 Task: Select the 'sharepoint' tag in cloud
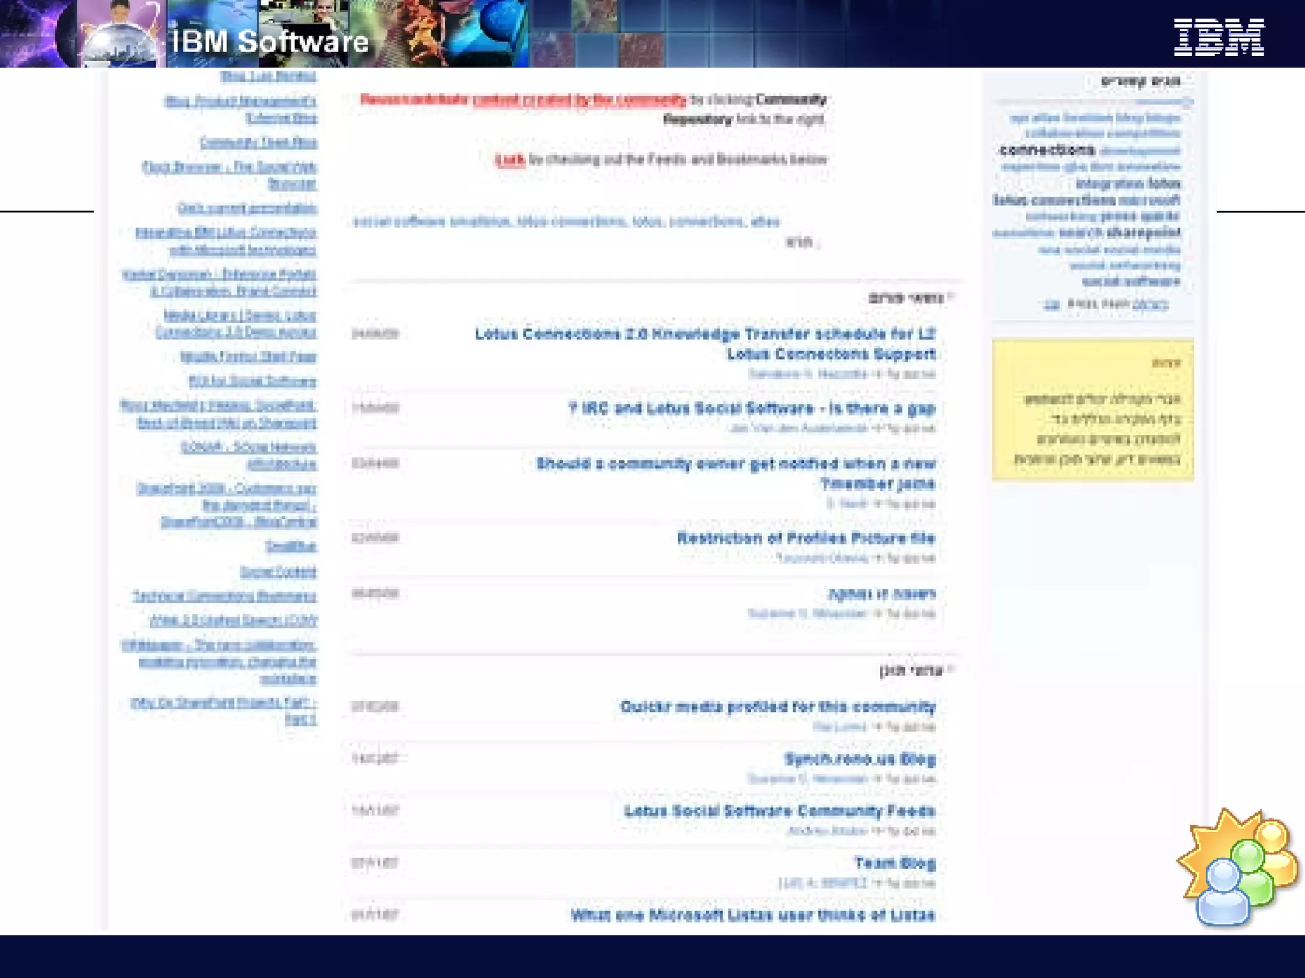pyautogui.click(x=1144, y=232)
